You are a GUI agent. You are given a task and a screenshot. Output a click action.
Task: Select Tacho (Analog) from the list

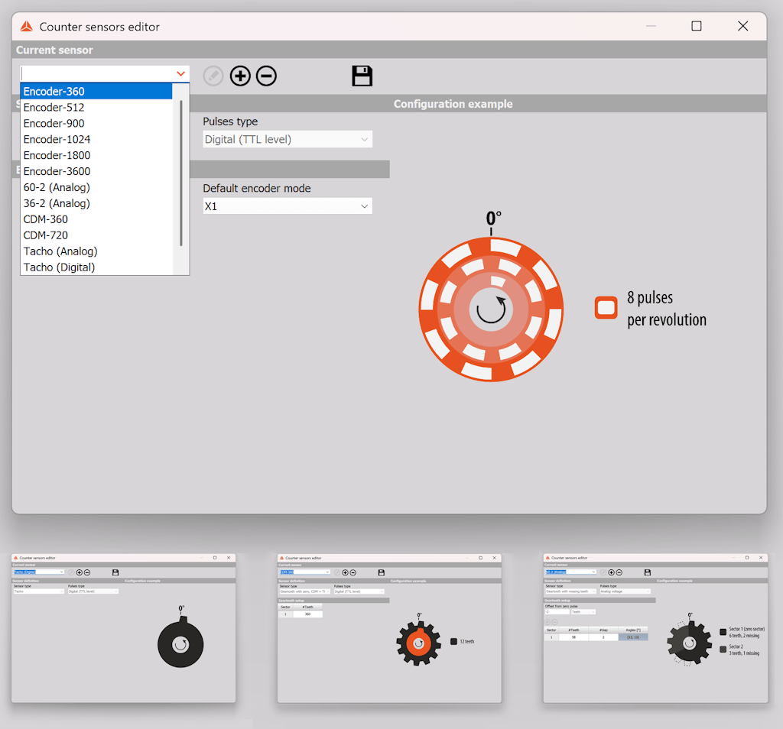click(96, 251)
